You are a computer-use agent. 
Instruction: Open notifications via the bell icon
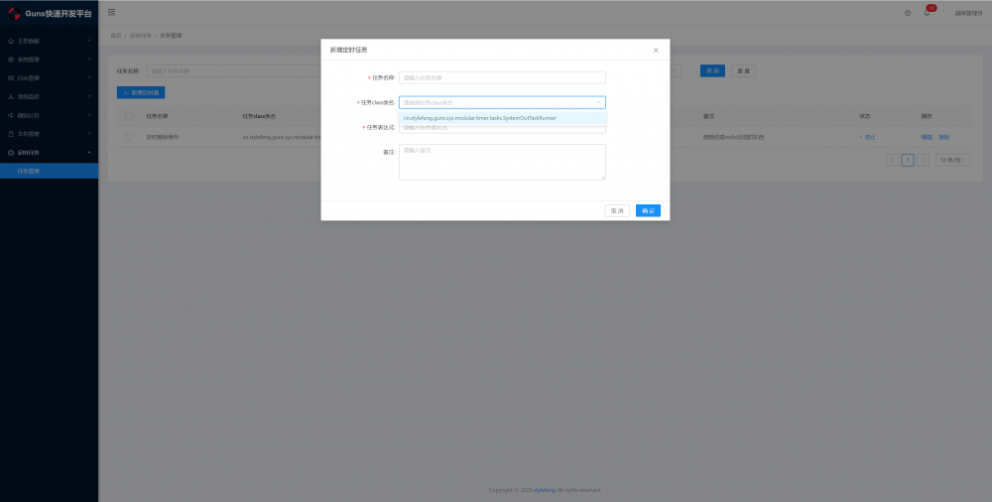pos(927,13)
